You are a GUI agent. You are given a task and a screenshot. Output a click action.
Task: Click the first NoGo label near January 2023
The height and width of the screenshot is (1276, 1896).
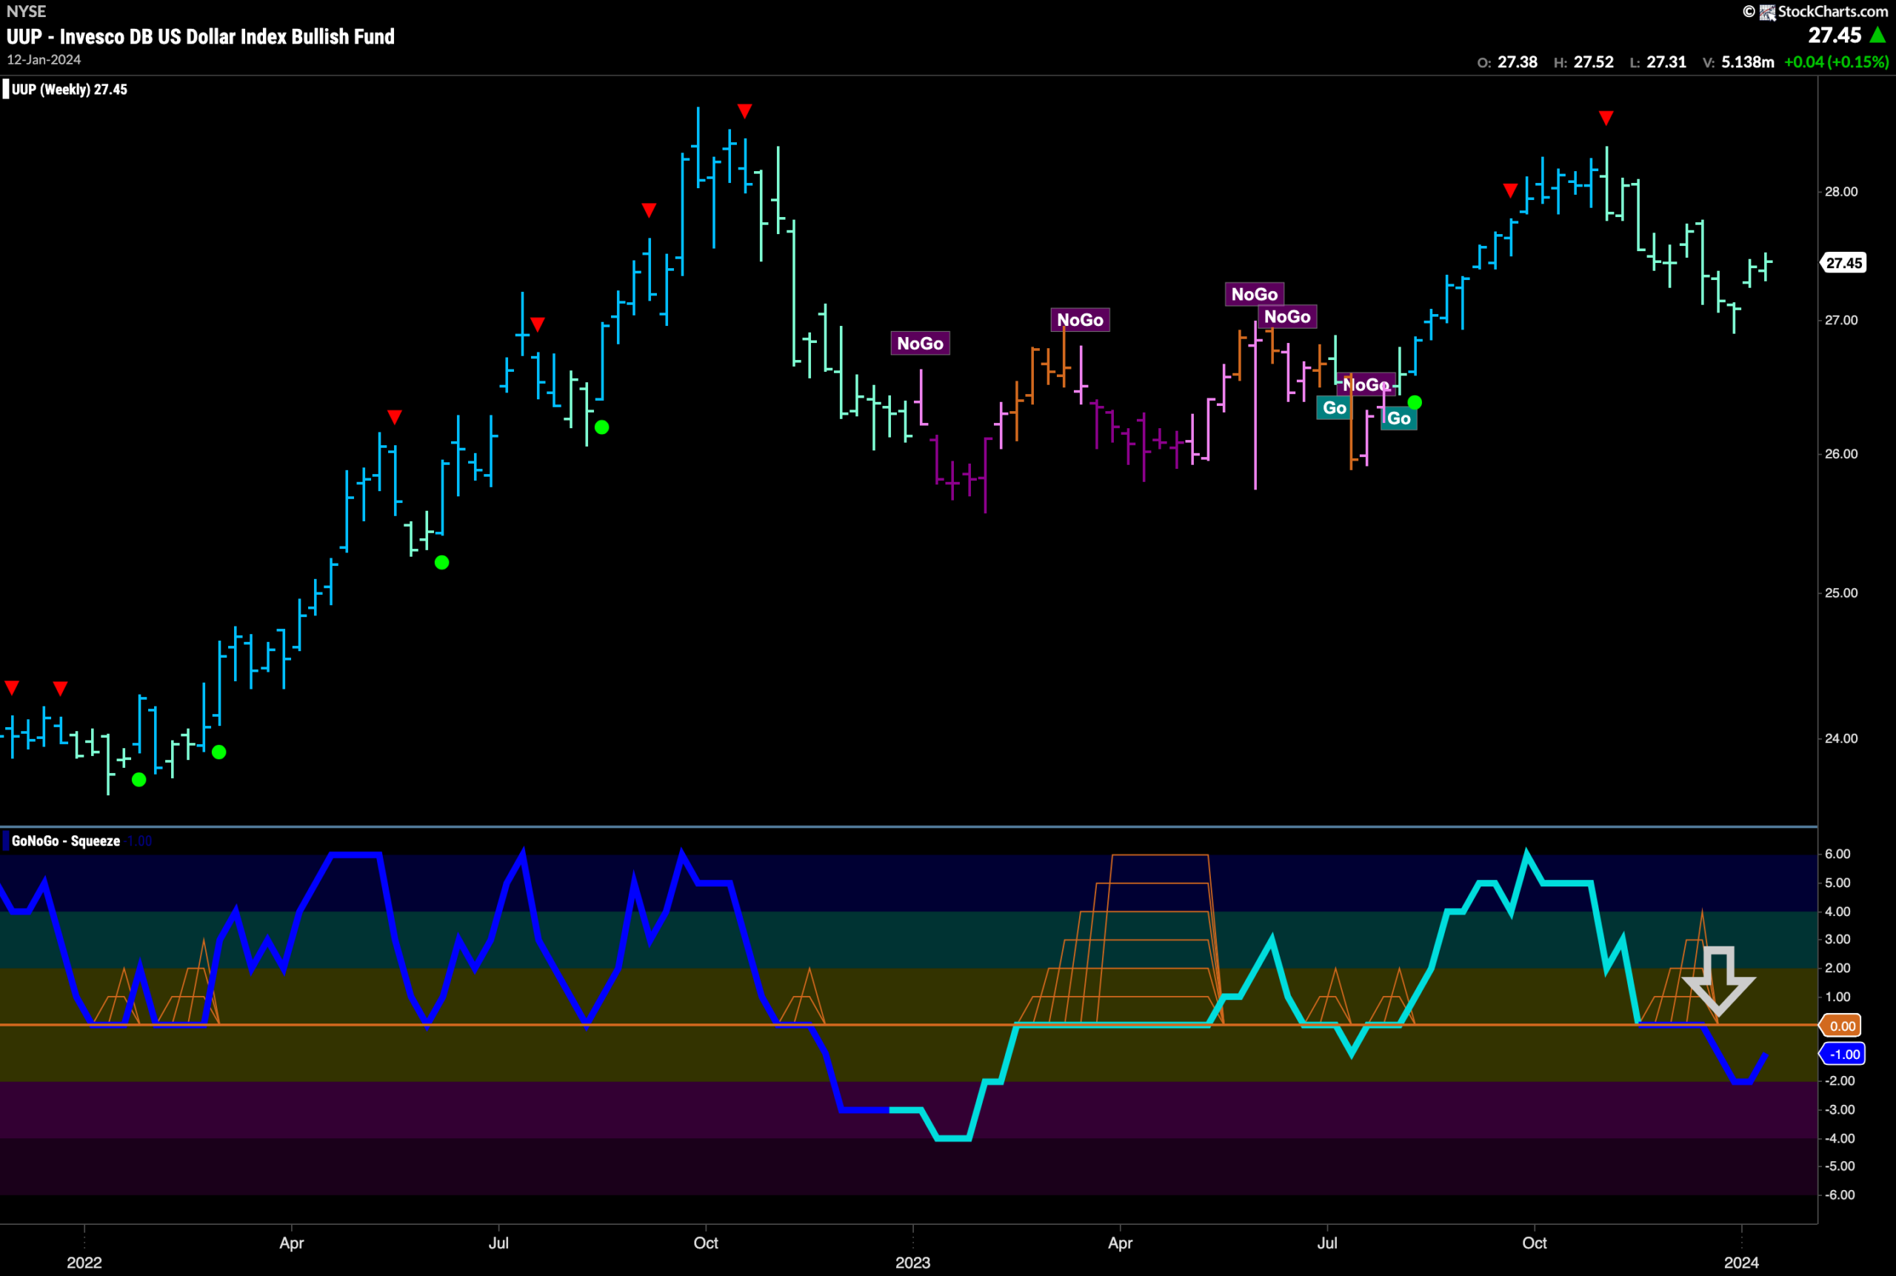click(921, 344)
